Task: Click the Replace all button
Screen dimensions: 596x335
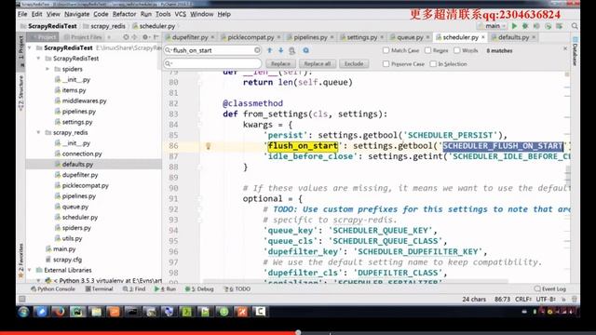Action: (317, 64)
